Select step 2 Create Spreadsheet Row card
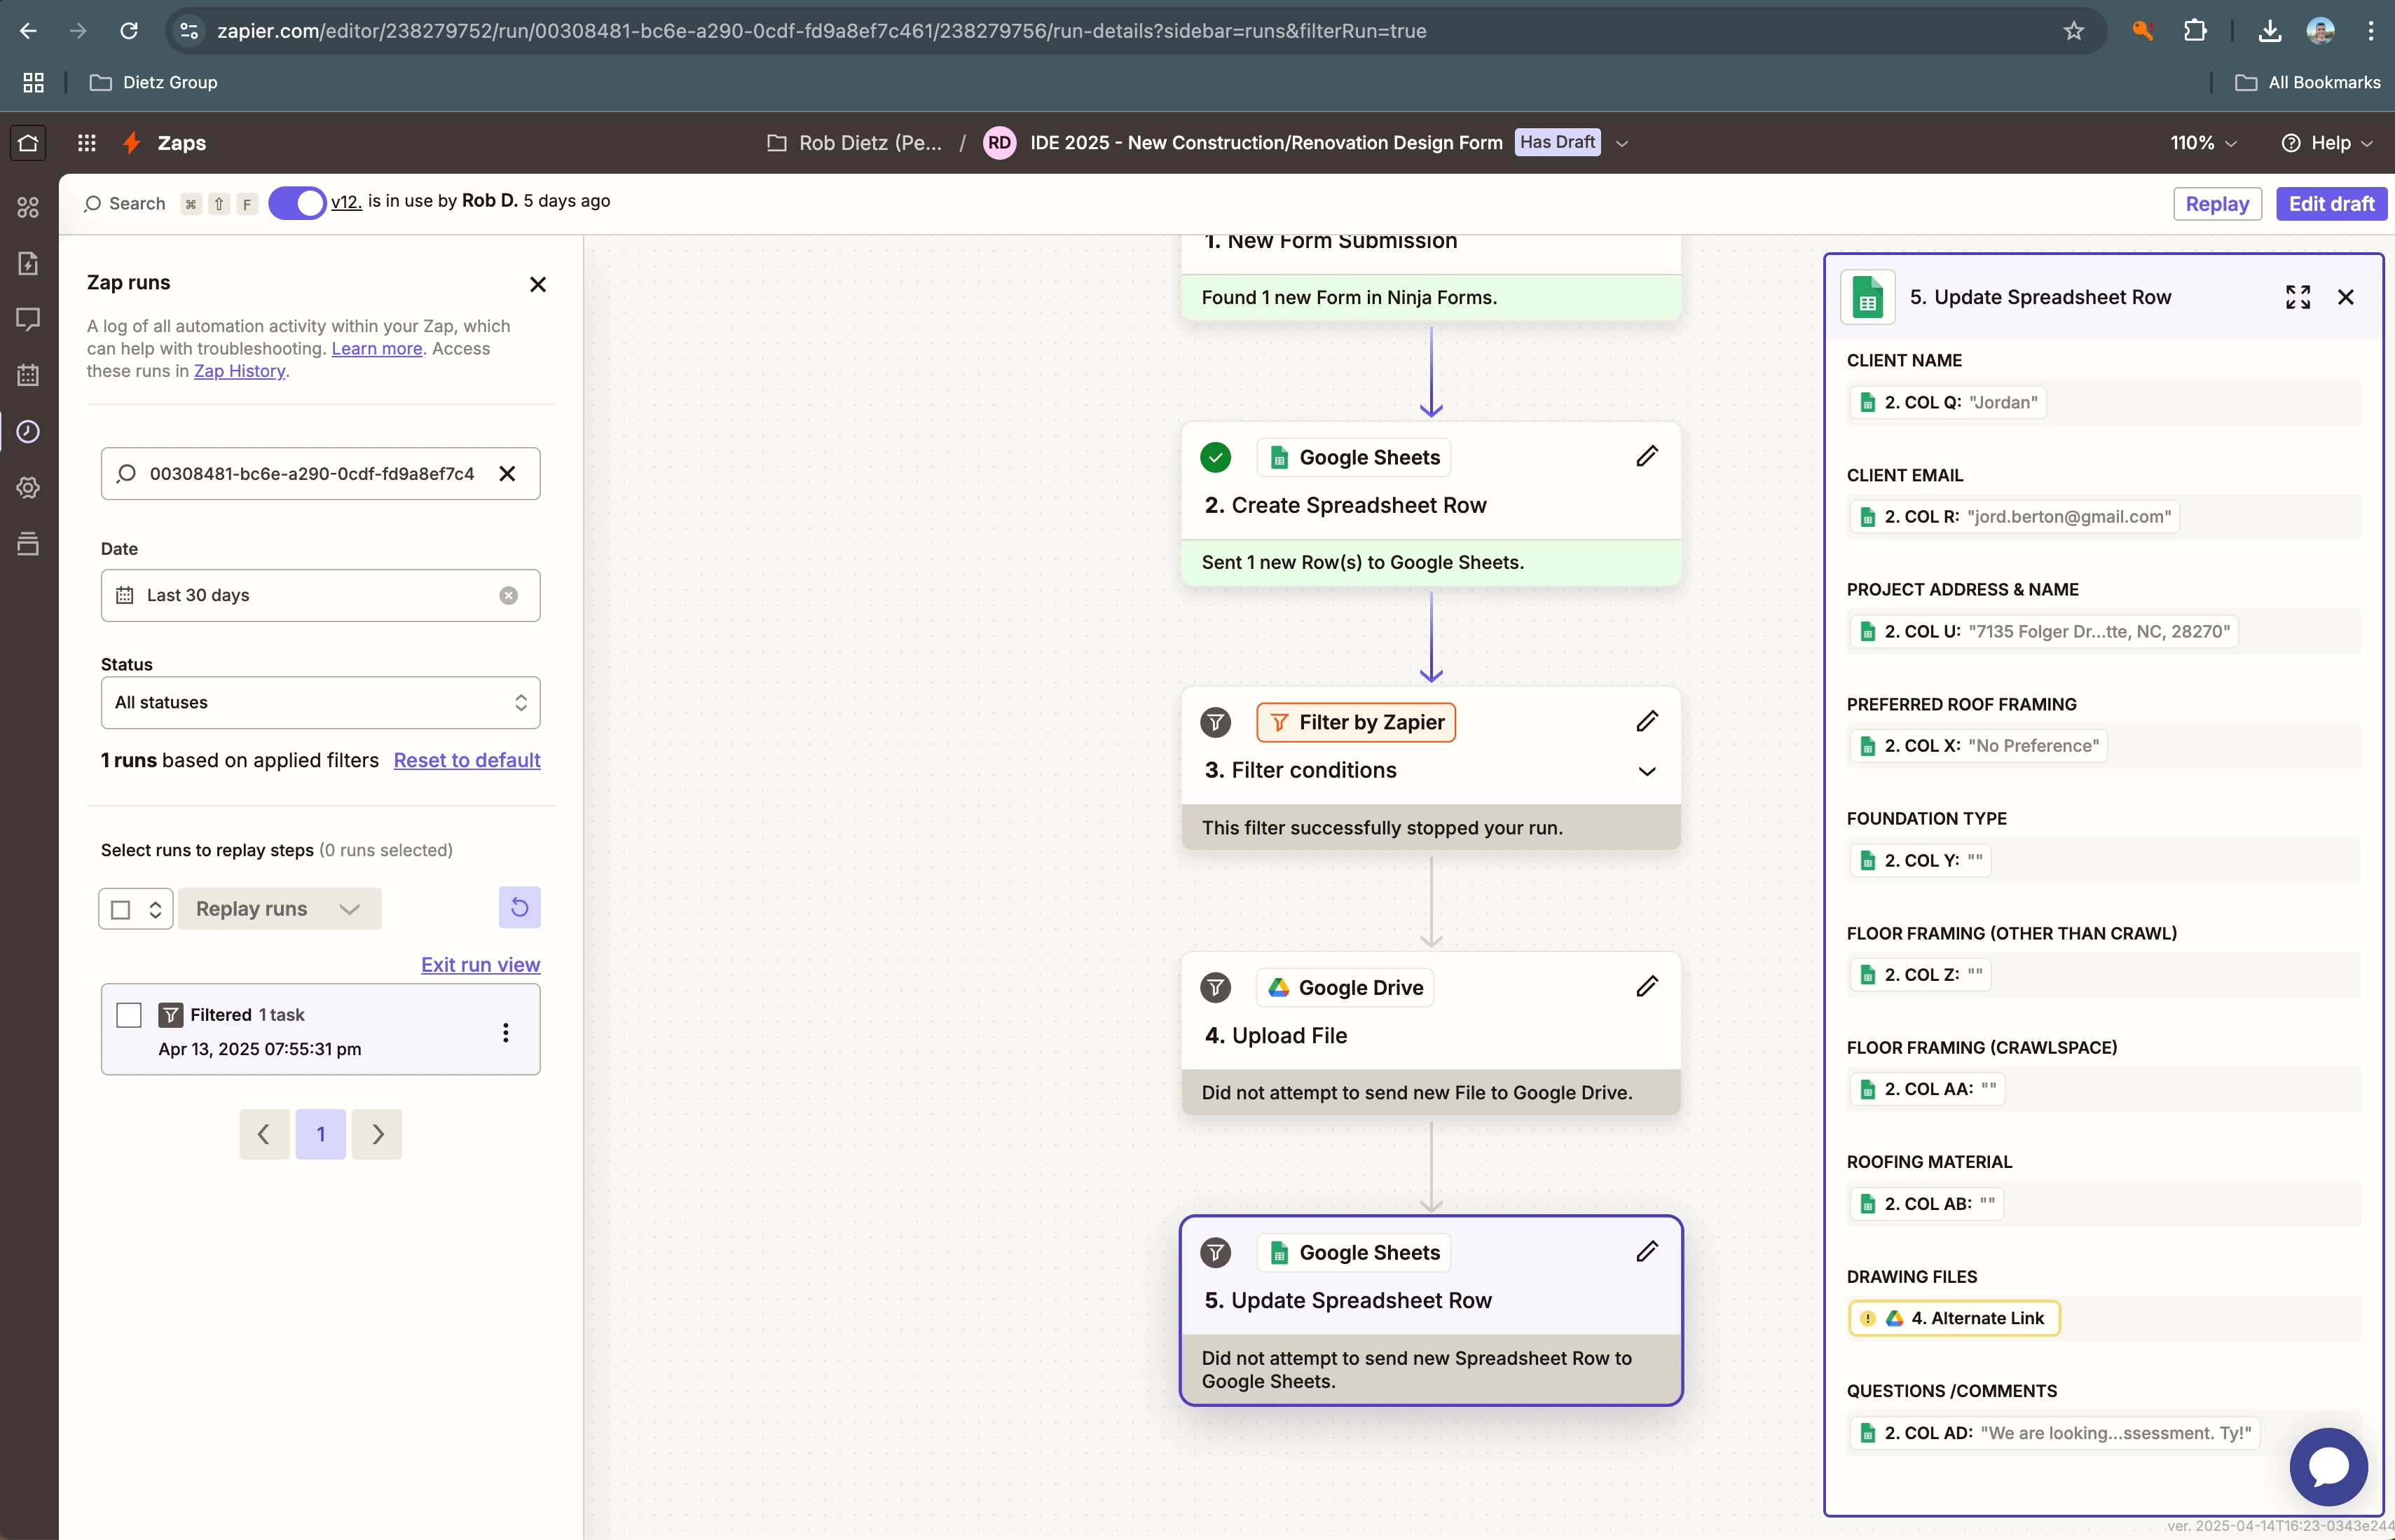 [1431, 504]
